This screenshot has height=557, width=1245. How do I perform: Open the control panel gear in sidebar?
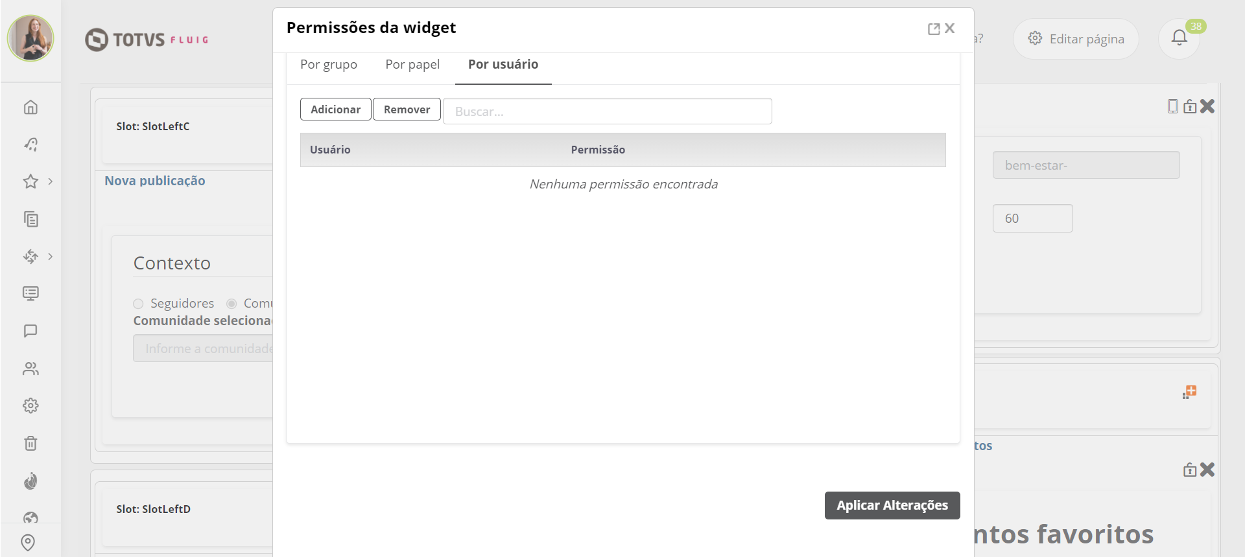pos(30,405)
